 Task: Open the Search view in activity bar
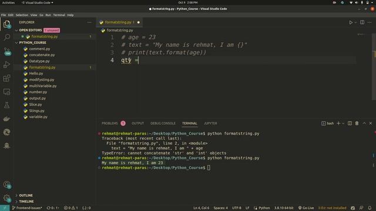(x=6, y=37)
